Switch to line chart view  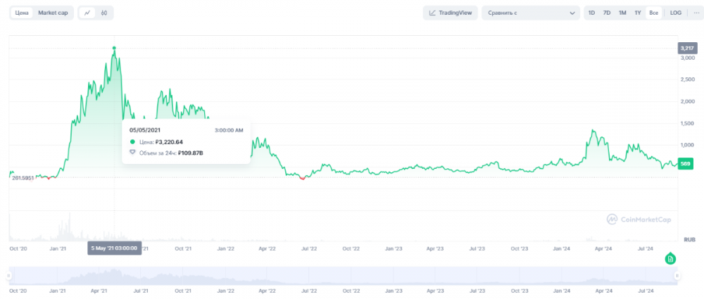[x=87, y=13]
